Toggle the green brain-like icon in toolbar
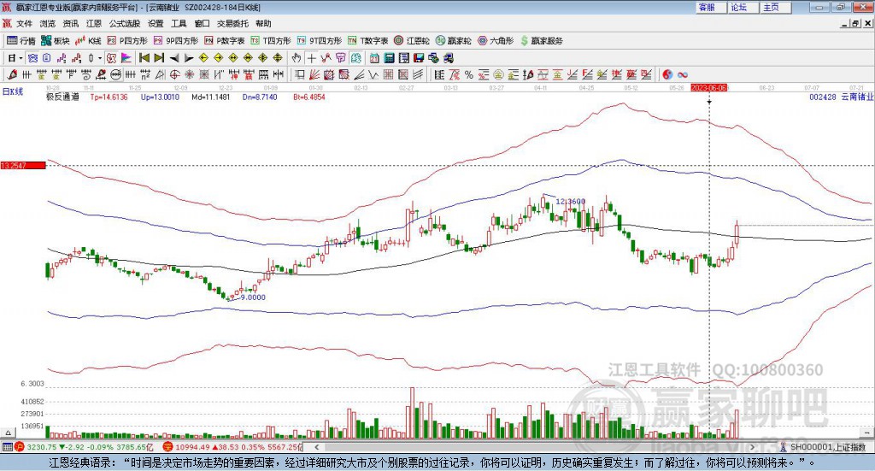 356,58
